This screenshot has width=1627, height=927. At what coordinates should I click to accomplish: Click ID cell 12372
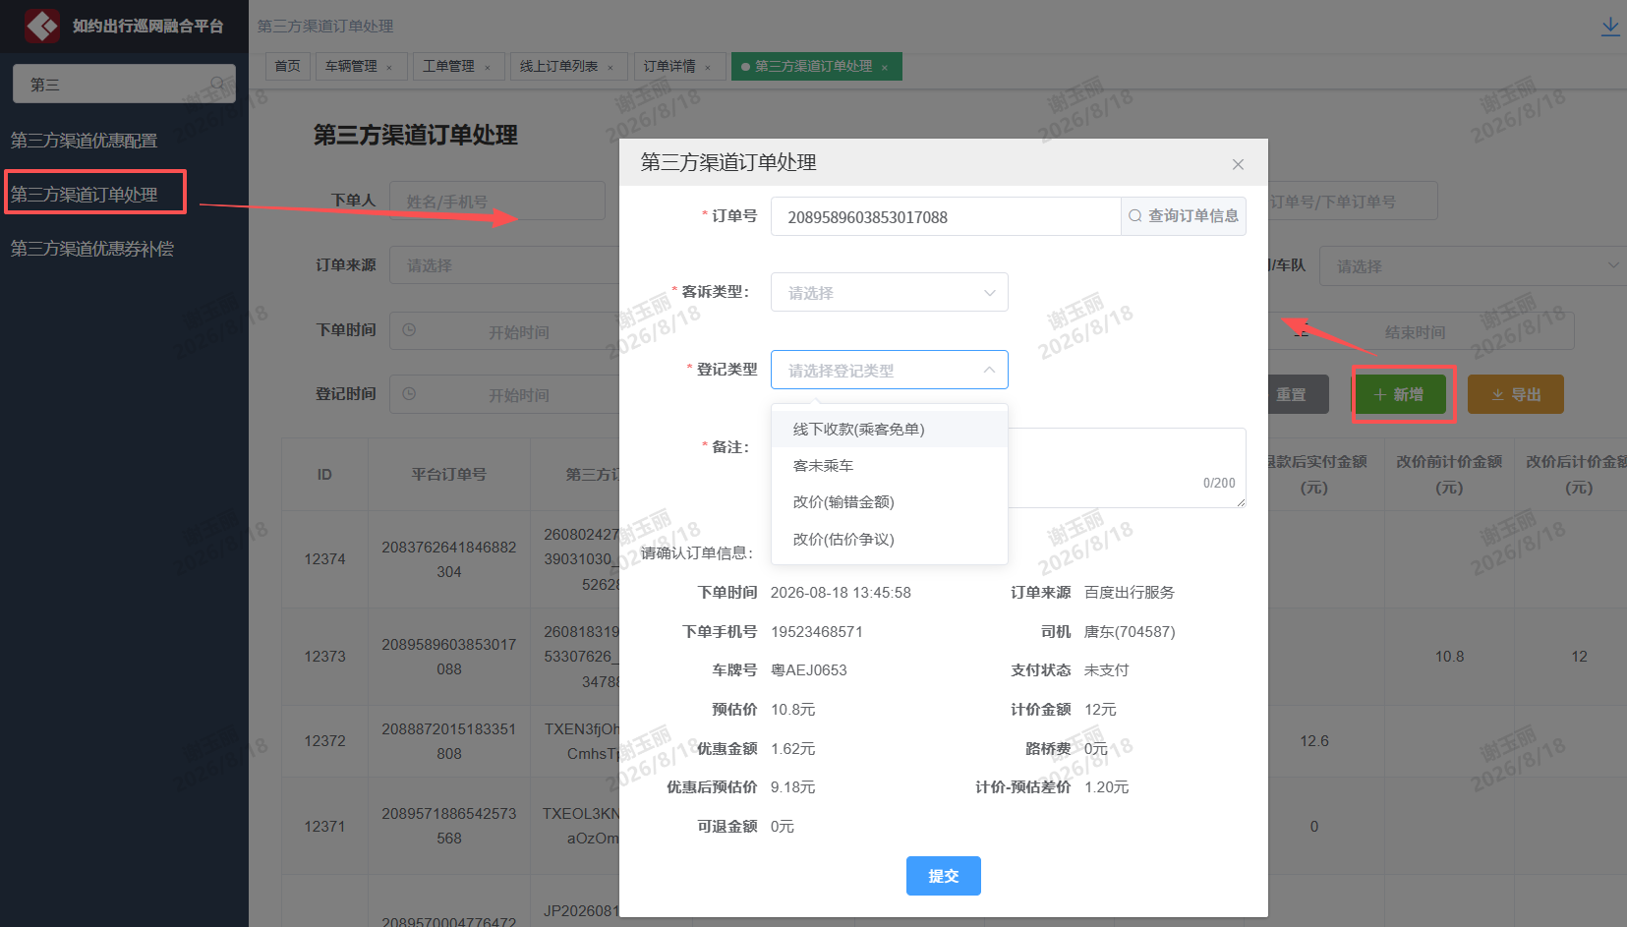tap(324, 740)
